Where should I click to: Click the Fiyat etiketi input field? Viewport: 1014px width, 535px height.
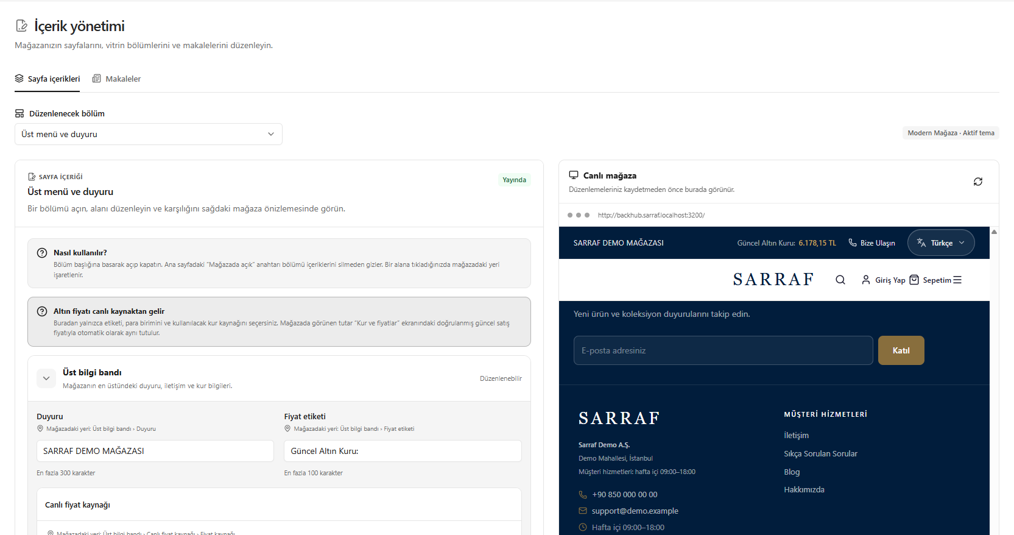click(403, 451)
